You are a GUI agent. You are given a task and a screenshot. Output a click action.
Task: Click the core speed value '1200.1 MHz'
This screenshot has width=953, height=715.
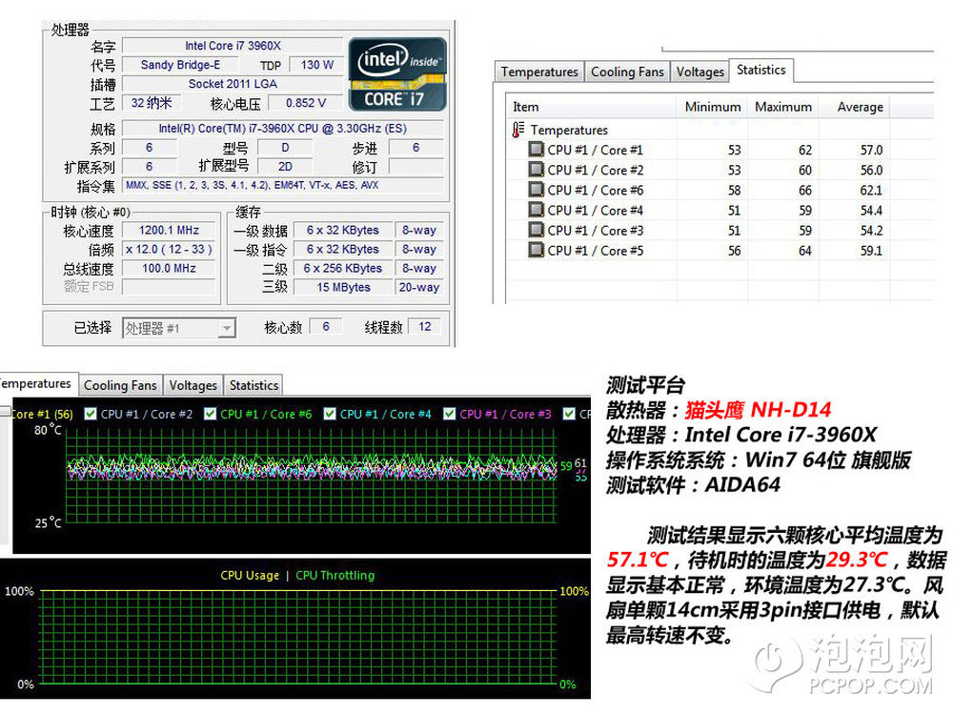(x=169, y=230)
